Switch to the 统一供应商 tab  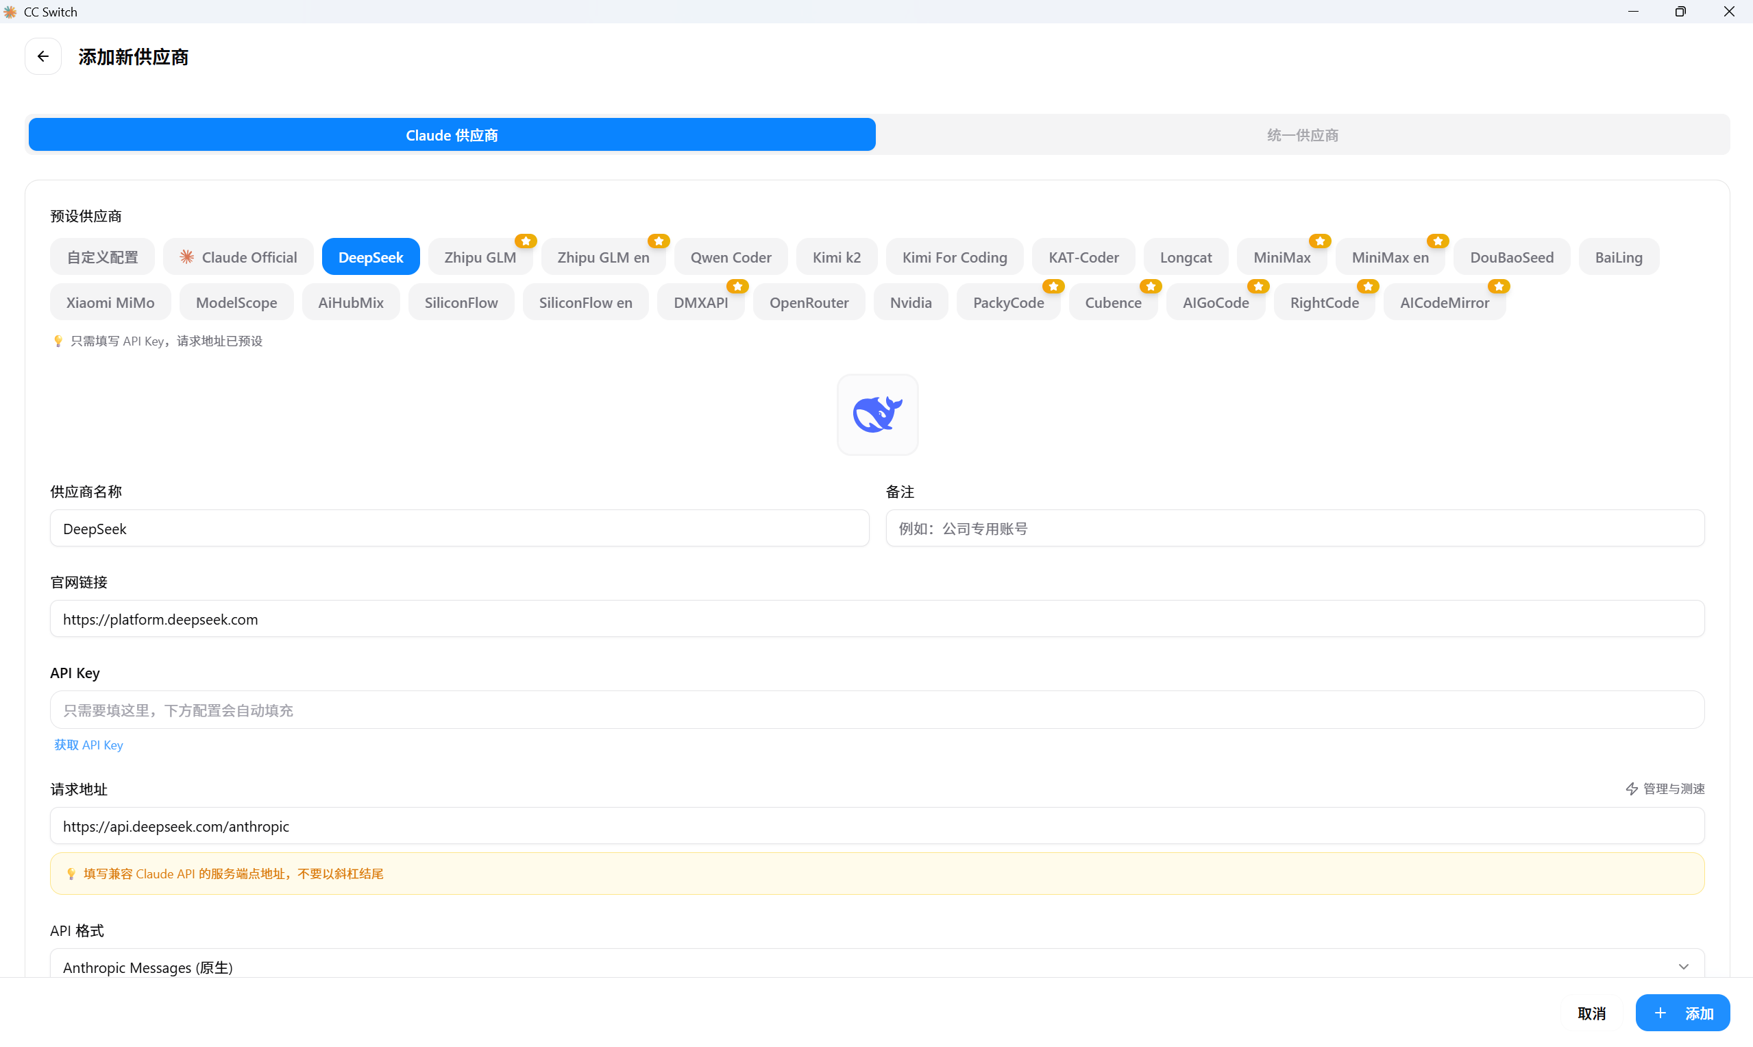coord(1302,135)
